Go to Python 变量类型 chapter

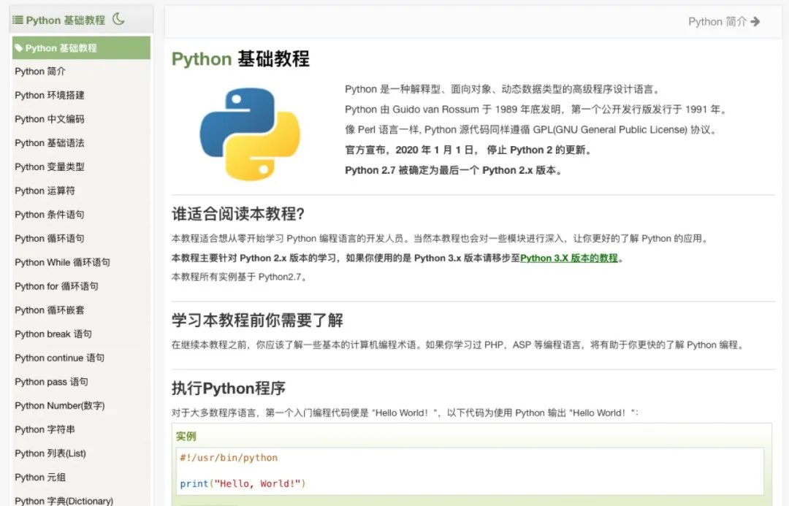(50, 167)
